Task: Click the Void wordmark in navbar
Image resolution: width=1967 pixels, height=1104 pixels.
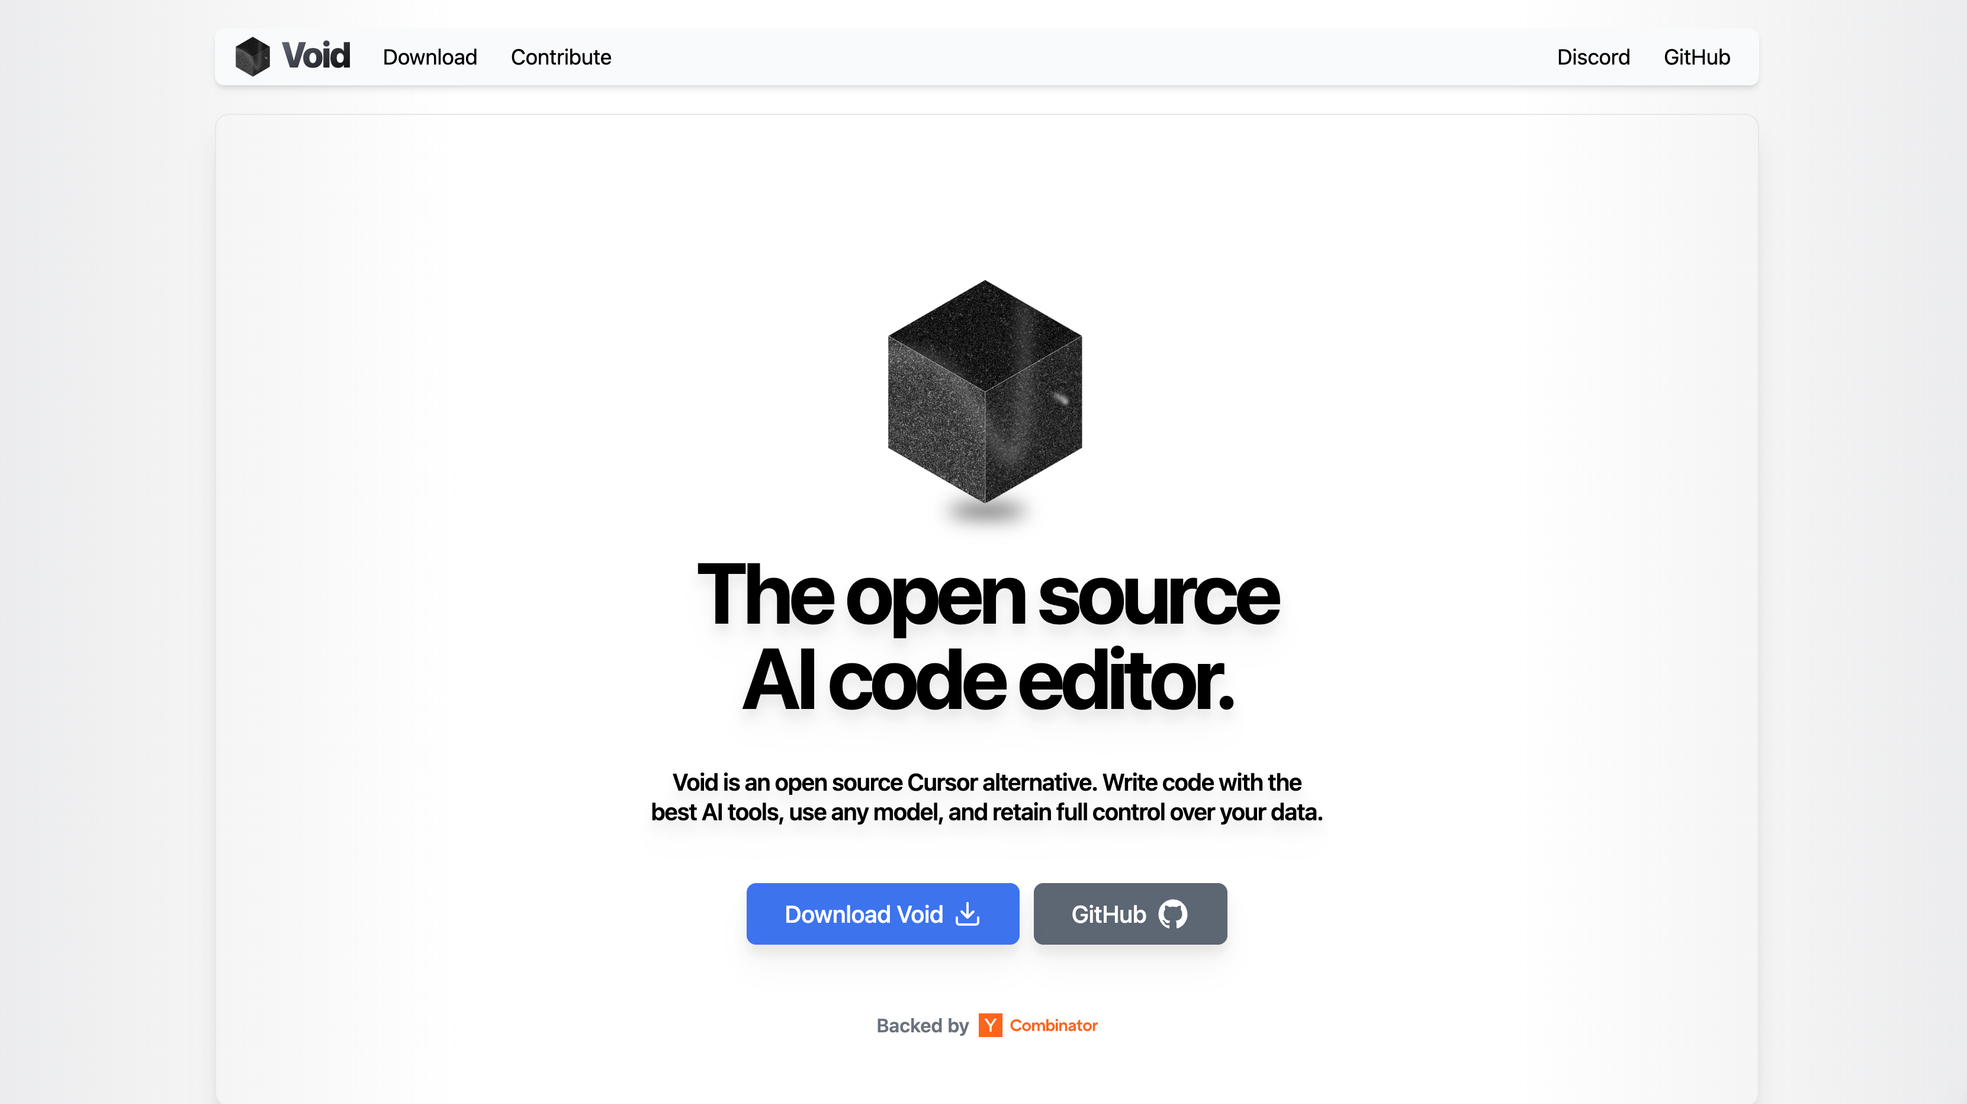Action: click(316, 56)
